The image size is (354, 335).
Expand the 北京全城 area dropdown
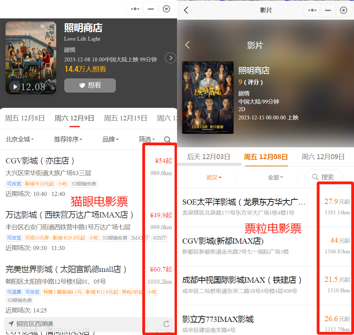pos(20,139)
